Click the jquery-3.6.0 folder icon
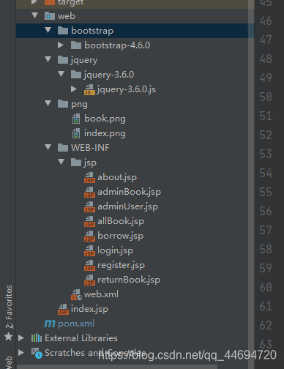The image size is (284, 369). tap(76, 75)
